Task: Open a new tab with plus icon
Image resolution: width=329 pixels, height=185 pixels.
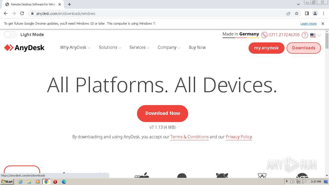Action: 69,4
